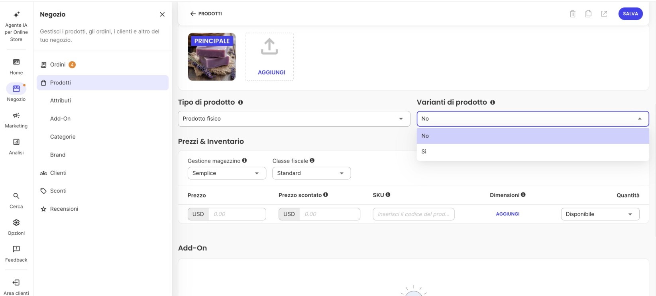Open the Opzioni gear icon
The width and height of the screenshot is (656, 296).
click(x=16, y=222)
